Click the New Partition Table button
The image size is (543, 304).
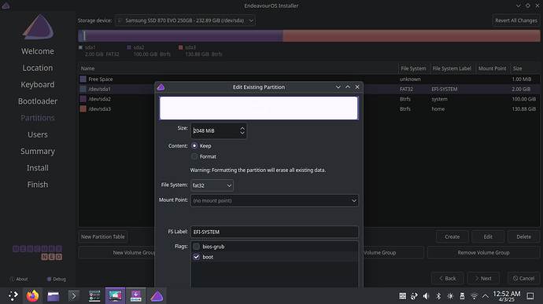click(x=103, y=236)
